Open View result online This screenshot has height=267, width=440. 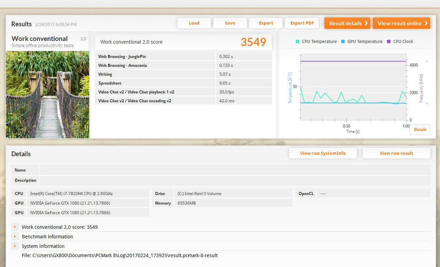(401, 23)
